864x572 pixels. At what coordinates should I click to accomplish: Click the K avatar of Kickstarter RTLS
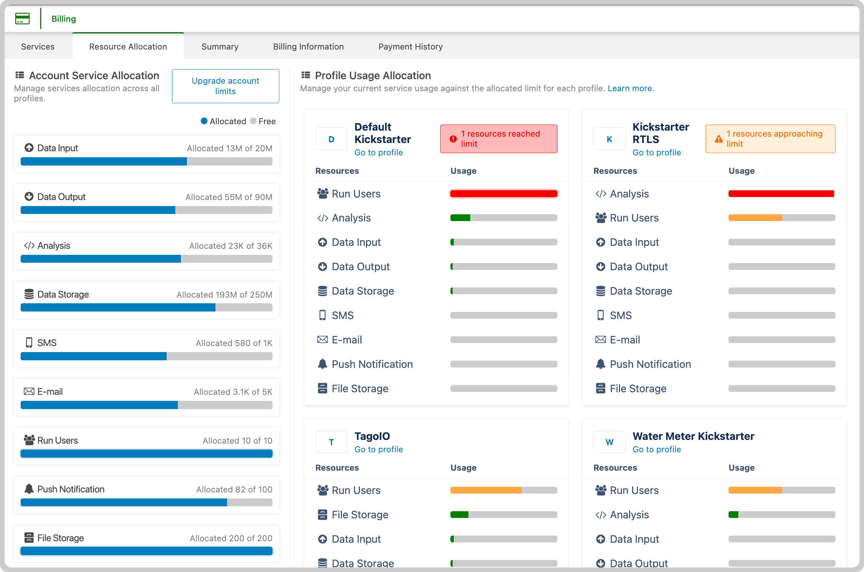pyautogui.click(x=610, y=139)
